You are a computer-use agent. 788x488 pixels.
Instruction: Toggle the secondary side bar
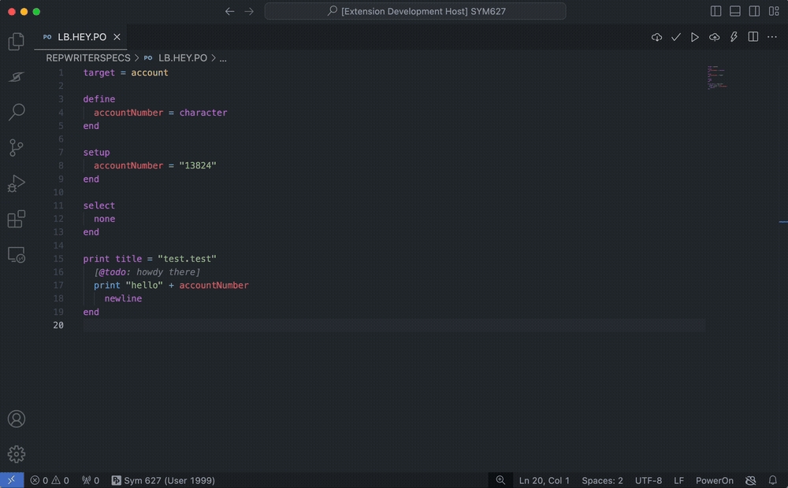pyautogui.click(x=754, y=12)
